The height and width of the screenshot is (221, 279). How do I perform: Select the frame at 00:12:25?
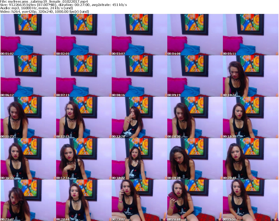click(84, 118)
